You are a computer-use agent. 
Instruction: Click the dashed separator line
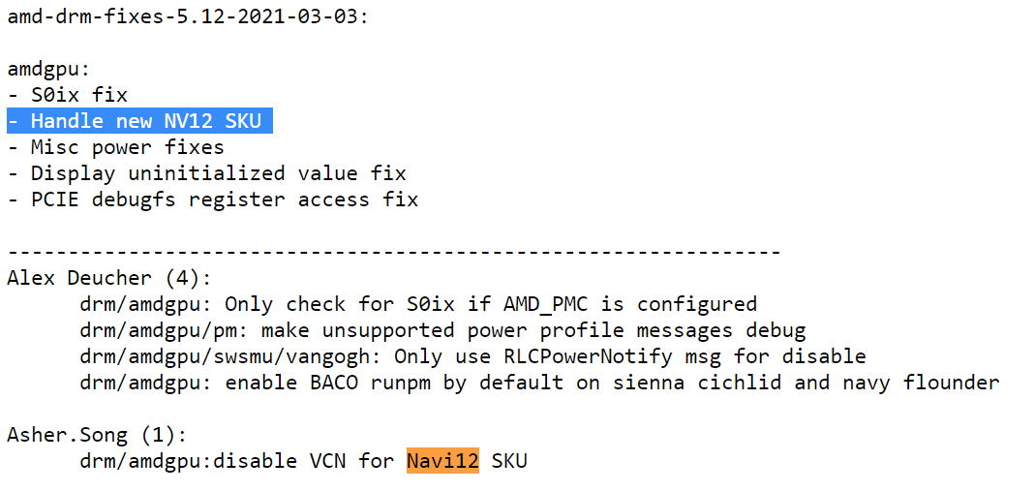point(394,252)
